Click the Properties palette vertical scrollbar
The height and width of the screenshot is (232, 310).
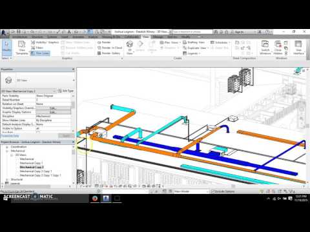tap(73, 113)
